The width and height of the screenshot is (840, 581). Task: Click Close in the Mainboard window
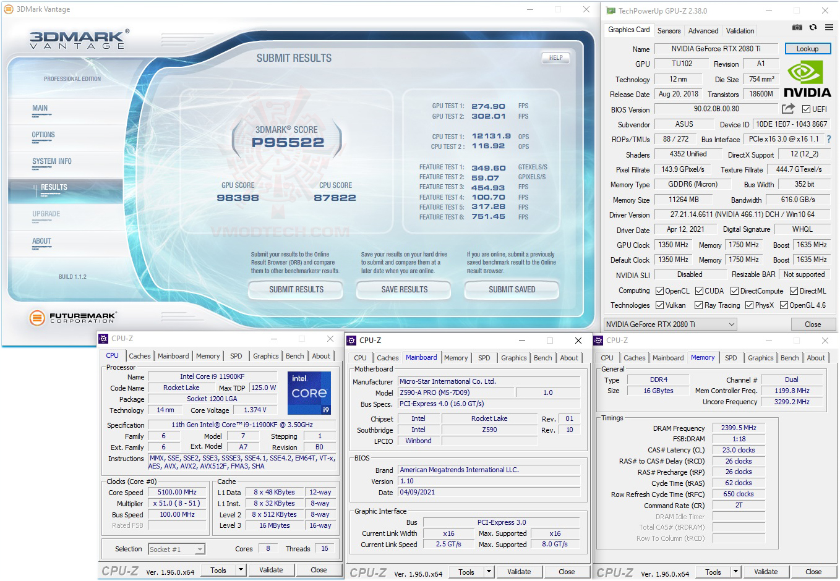[x=567, y=572]
